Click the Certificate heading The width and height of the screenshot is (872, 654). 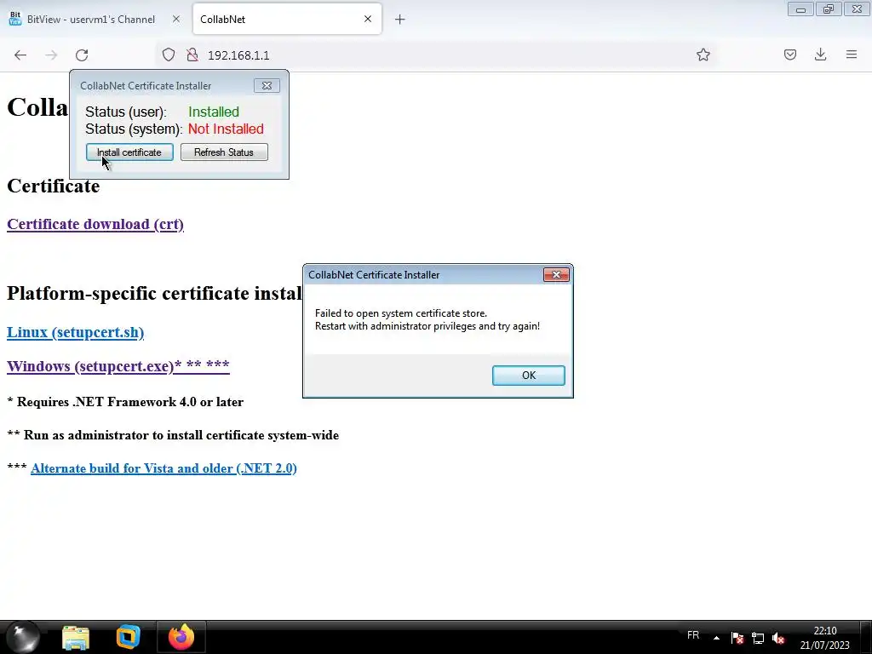(x=54, y=186)
